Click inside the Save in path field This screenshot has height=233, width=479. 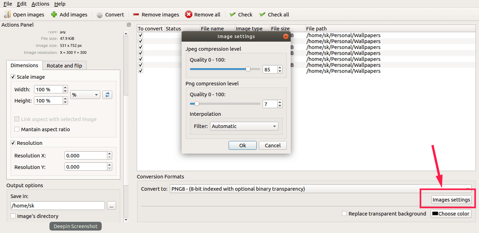point(57,205)
